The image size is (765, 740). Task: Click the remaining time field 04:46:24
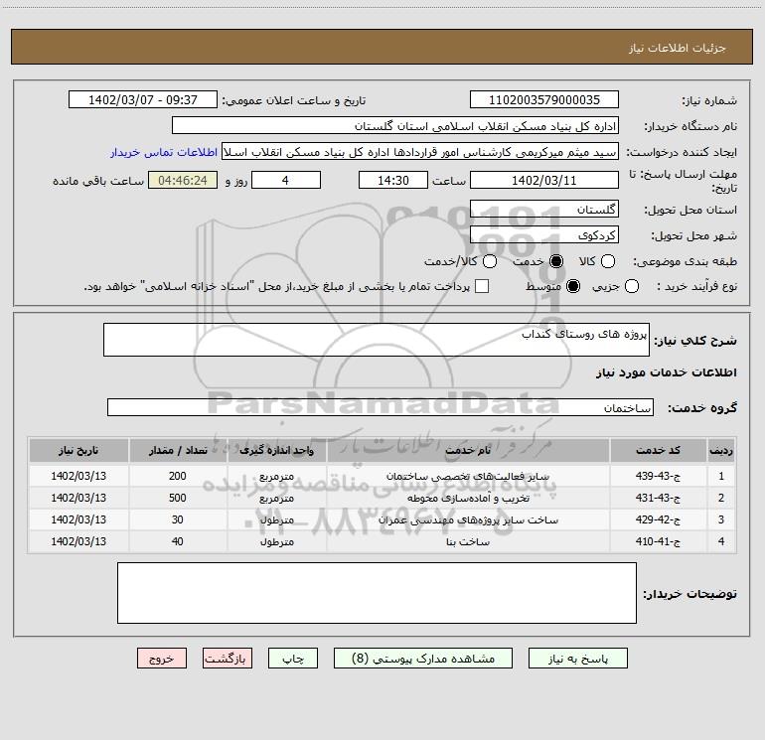(183, 180)
